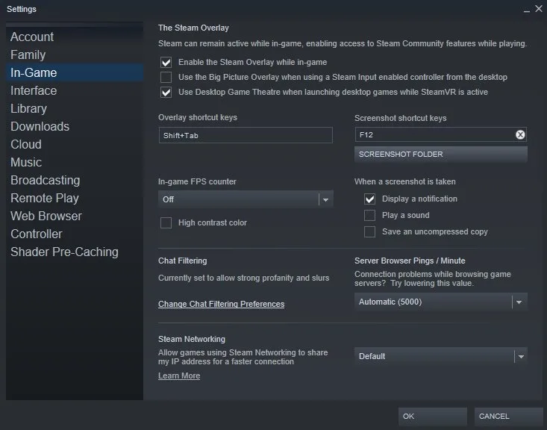Switch to Interface settings

75,90
